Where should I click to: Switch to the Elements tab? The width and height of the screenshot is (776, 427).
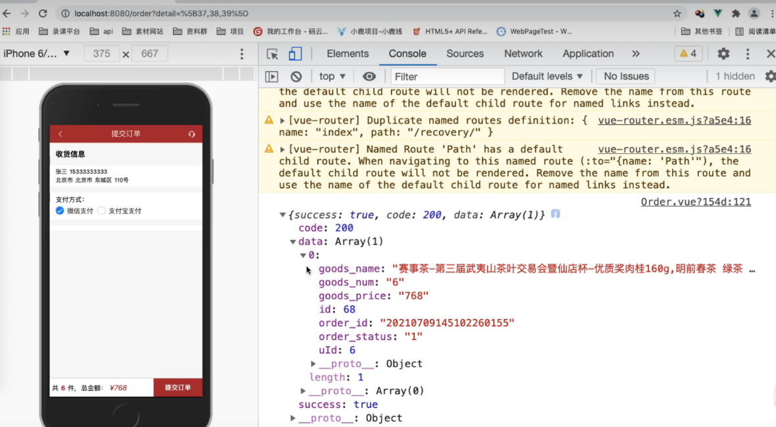pyautogui.click(x=348, y=53)
